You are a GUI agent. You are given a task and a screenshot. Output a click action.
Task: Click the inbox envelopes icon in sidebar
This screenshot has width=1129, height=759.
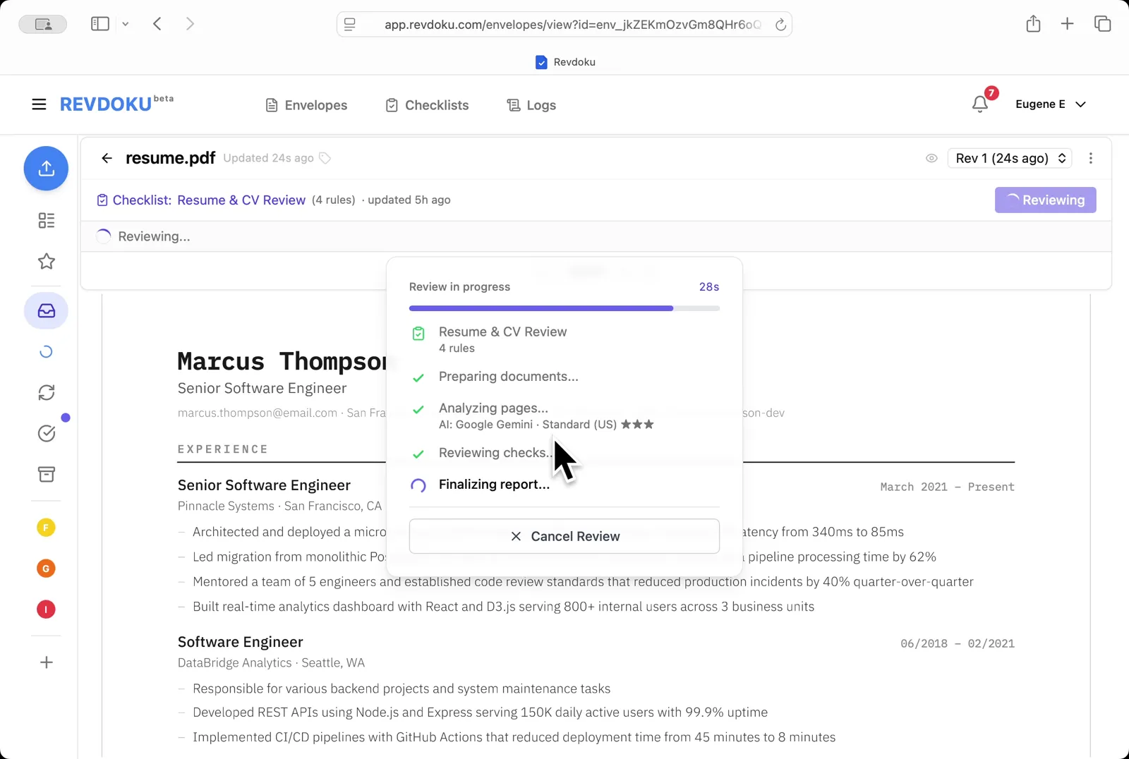(46, 310)
